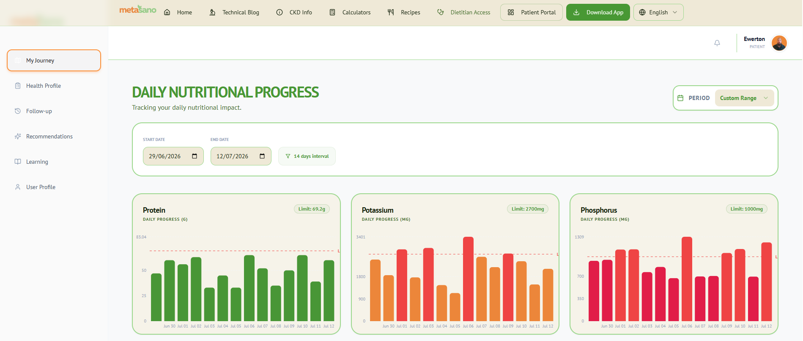Click 14 days interval button
Viewport: 803px width, 341px height.
307,156
